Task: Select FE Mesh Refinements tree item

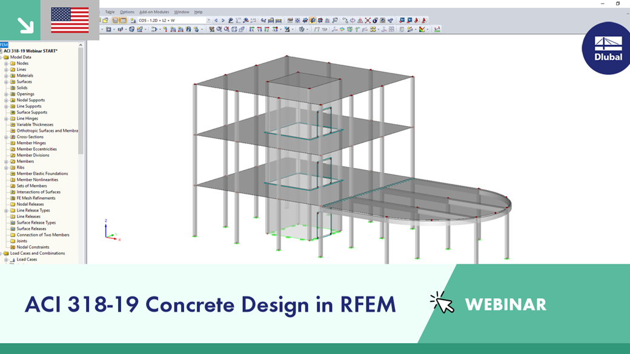Action: click(36, 198)
